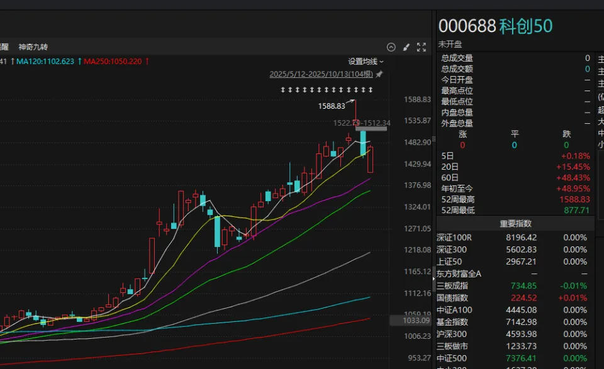Viewport: 604px width, 369px height.
Task: Click the date range 2025/5/12-2025/10/13 link
Action: coord(321,74)
